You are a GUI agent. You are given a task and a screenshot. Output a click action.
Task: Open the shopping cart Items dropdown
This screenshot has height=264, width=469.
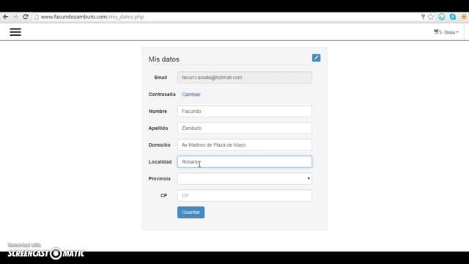[x=446, y=32]
